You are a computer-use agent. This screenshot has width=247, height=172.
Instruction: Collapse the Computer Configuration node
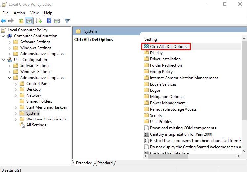pos(3,36)
